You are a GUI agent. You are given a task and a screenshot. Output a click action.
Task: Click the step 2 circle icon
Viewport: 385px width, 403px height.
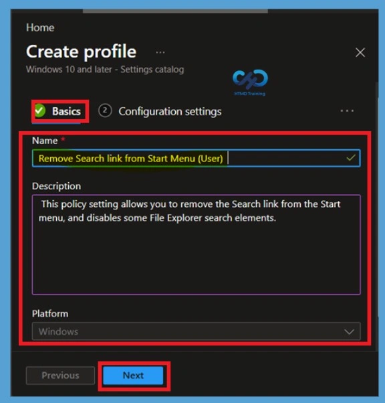tap(105, 110)
